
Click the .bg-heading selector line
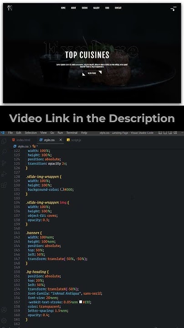pos(37,272)
